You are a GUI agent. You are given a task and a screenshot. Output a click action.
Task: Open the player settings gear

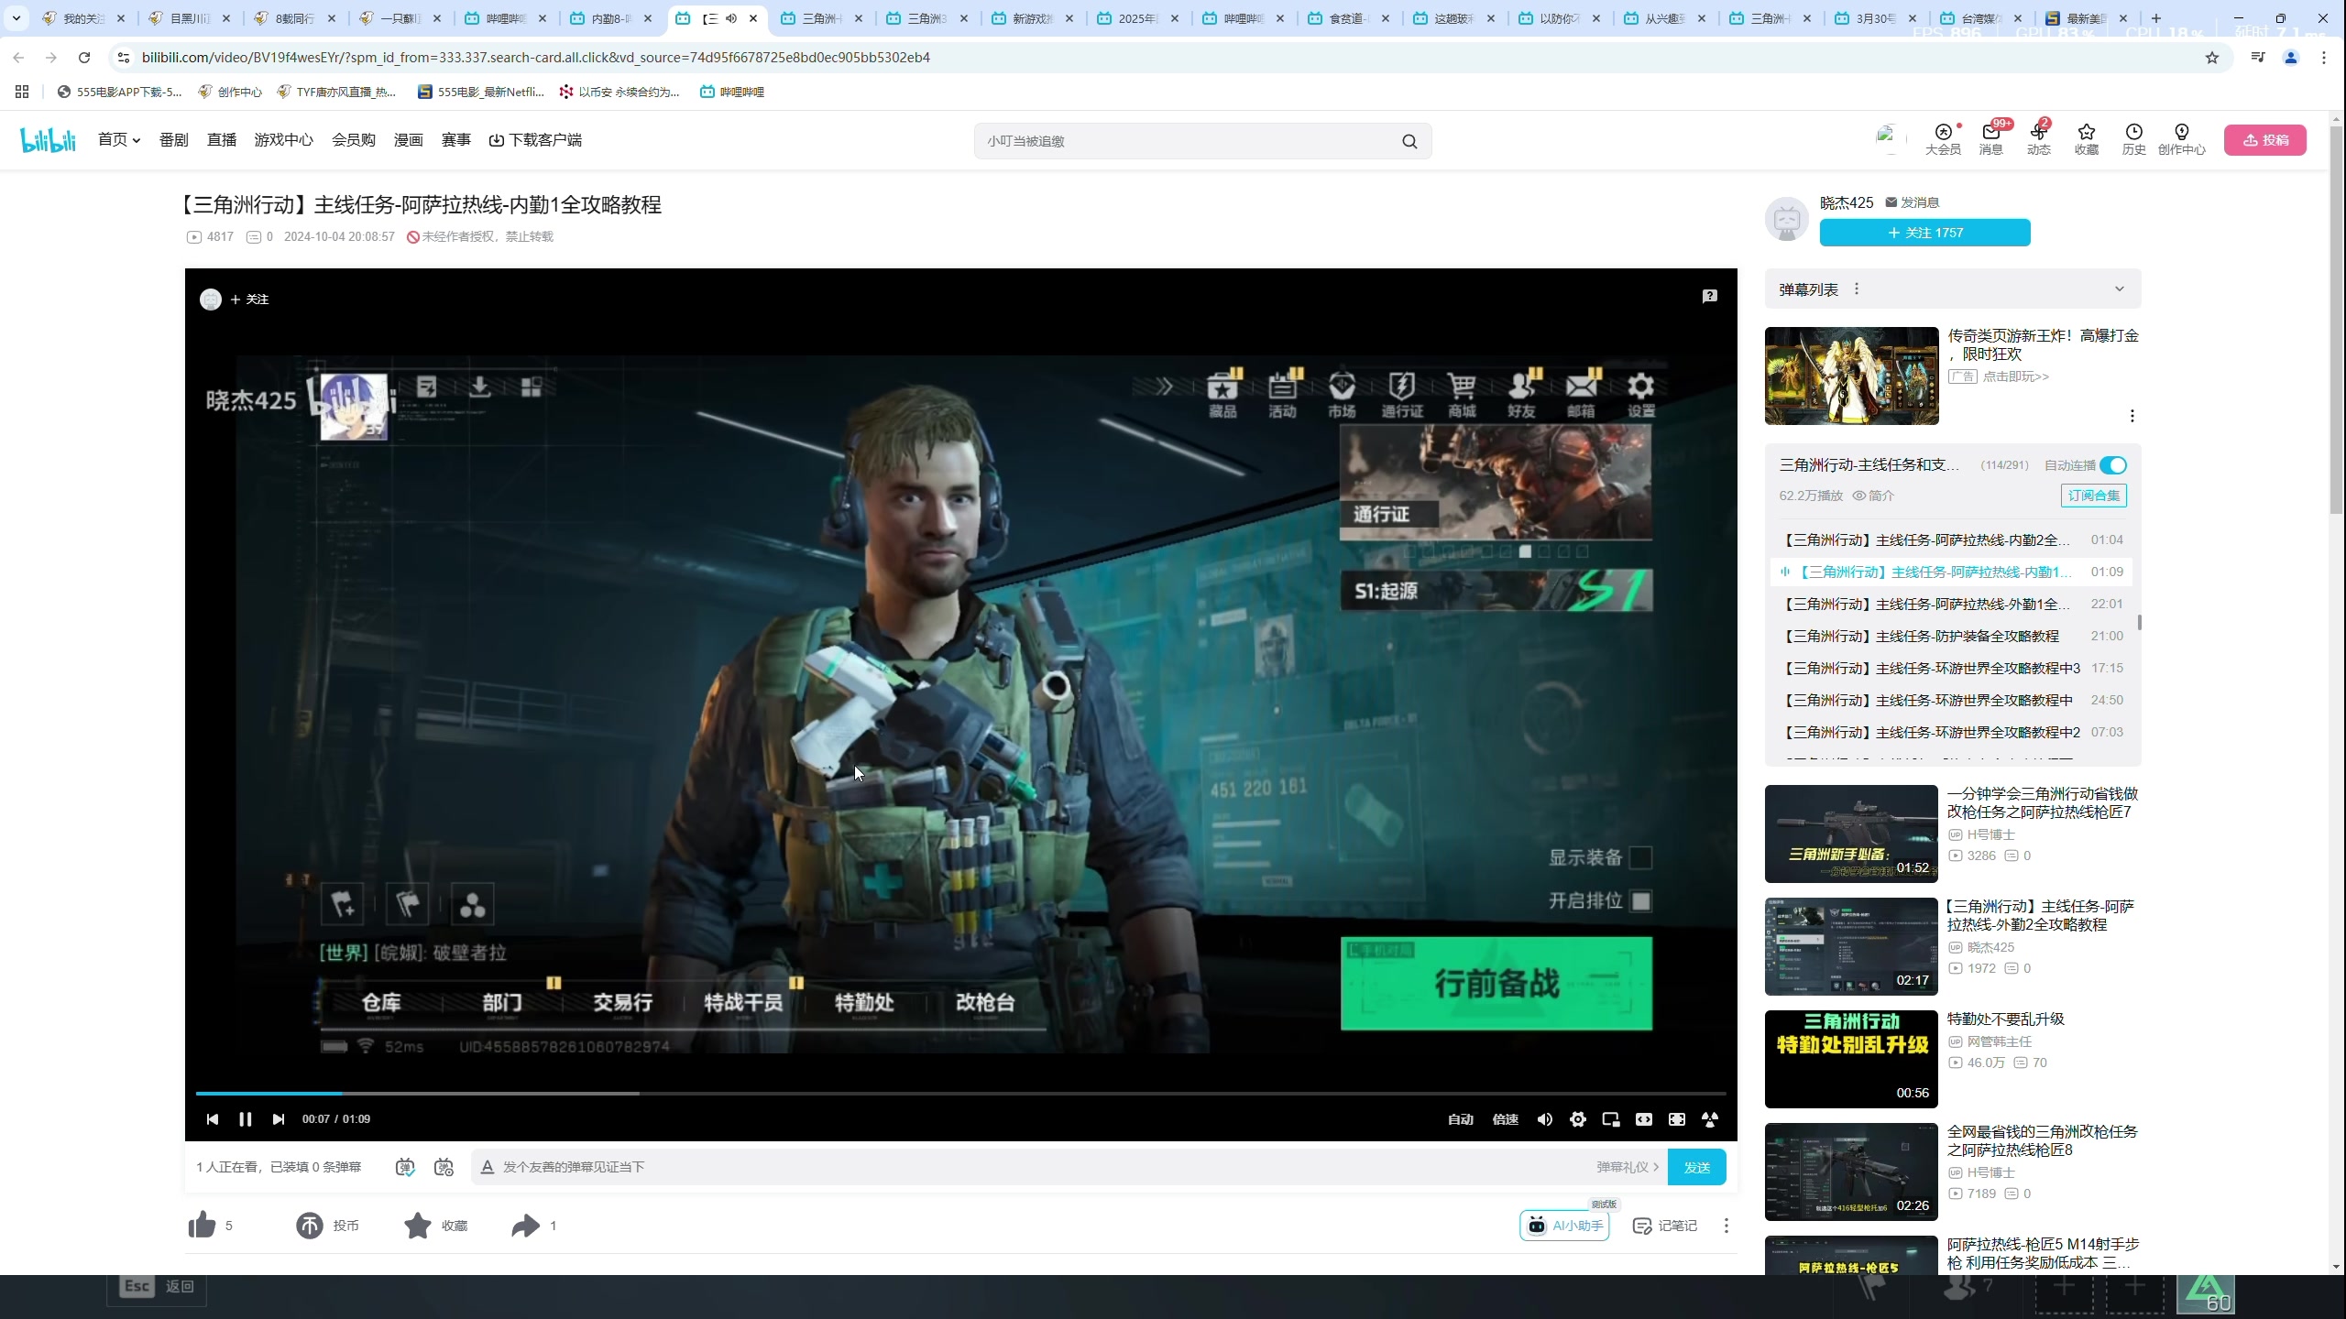[x=1577, y=1119]
